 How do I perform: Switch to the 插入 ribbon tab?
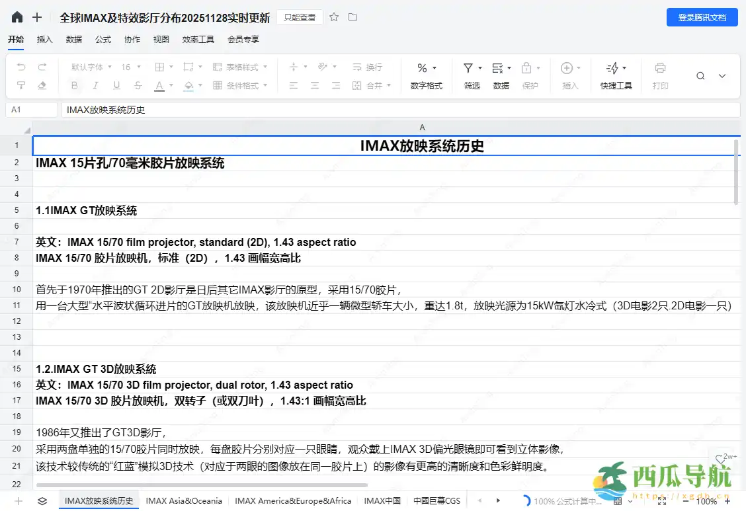[44, 39]
